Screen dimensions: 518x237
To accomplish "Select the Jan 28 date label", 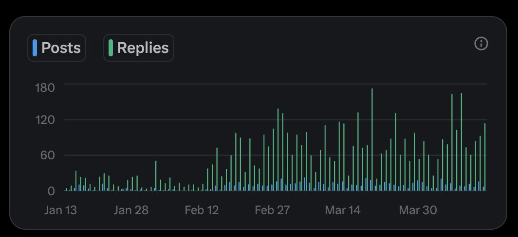I will (131, 210).
